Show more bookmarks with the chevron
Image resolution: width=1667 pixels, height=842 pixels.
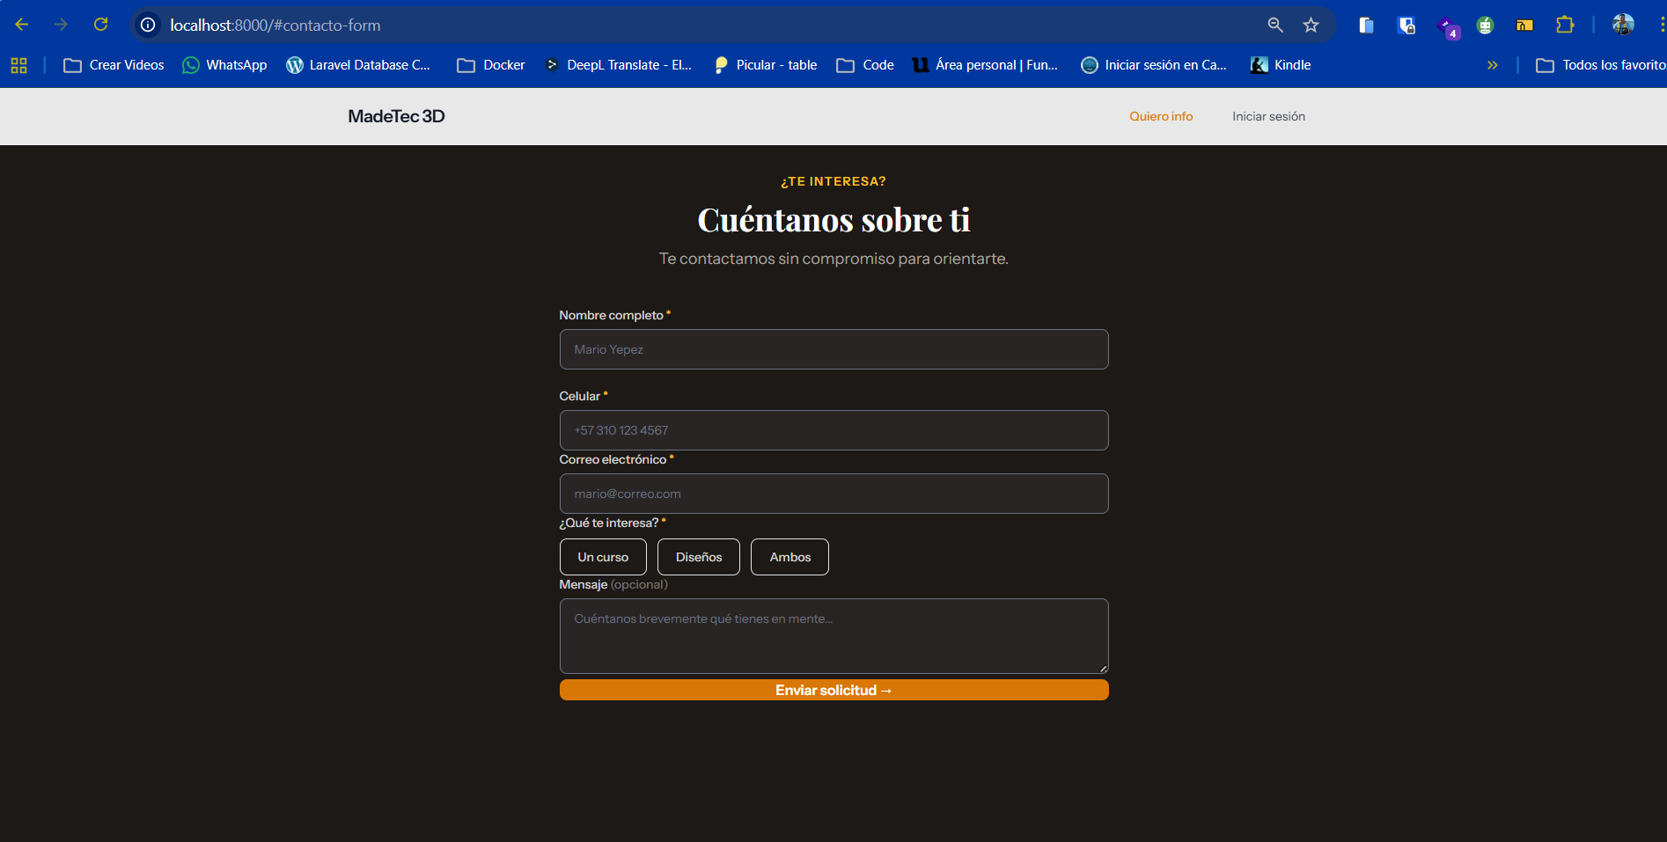point(1492,65)
